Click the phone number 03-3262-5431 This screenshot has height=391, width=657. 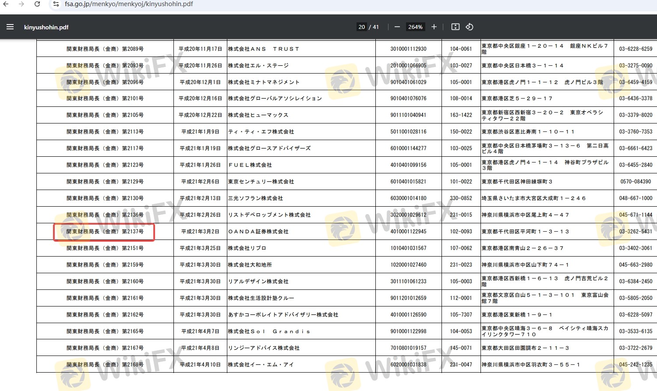636,232
